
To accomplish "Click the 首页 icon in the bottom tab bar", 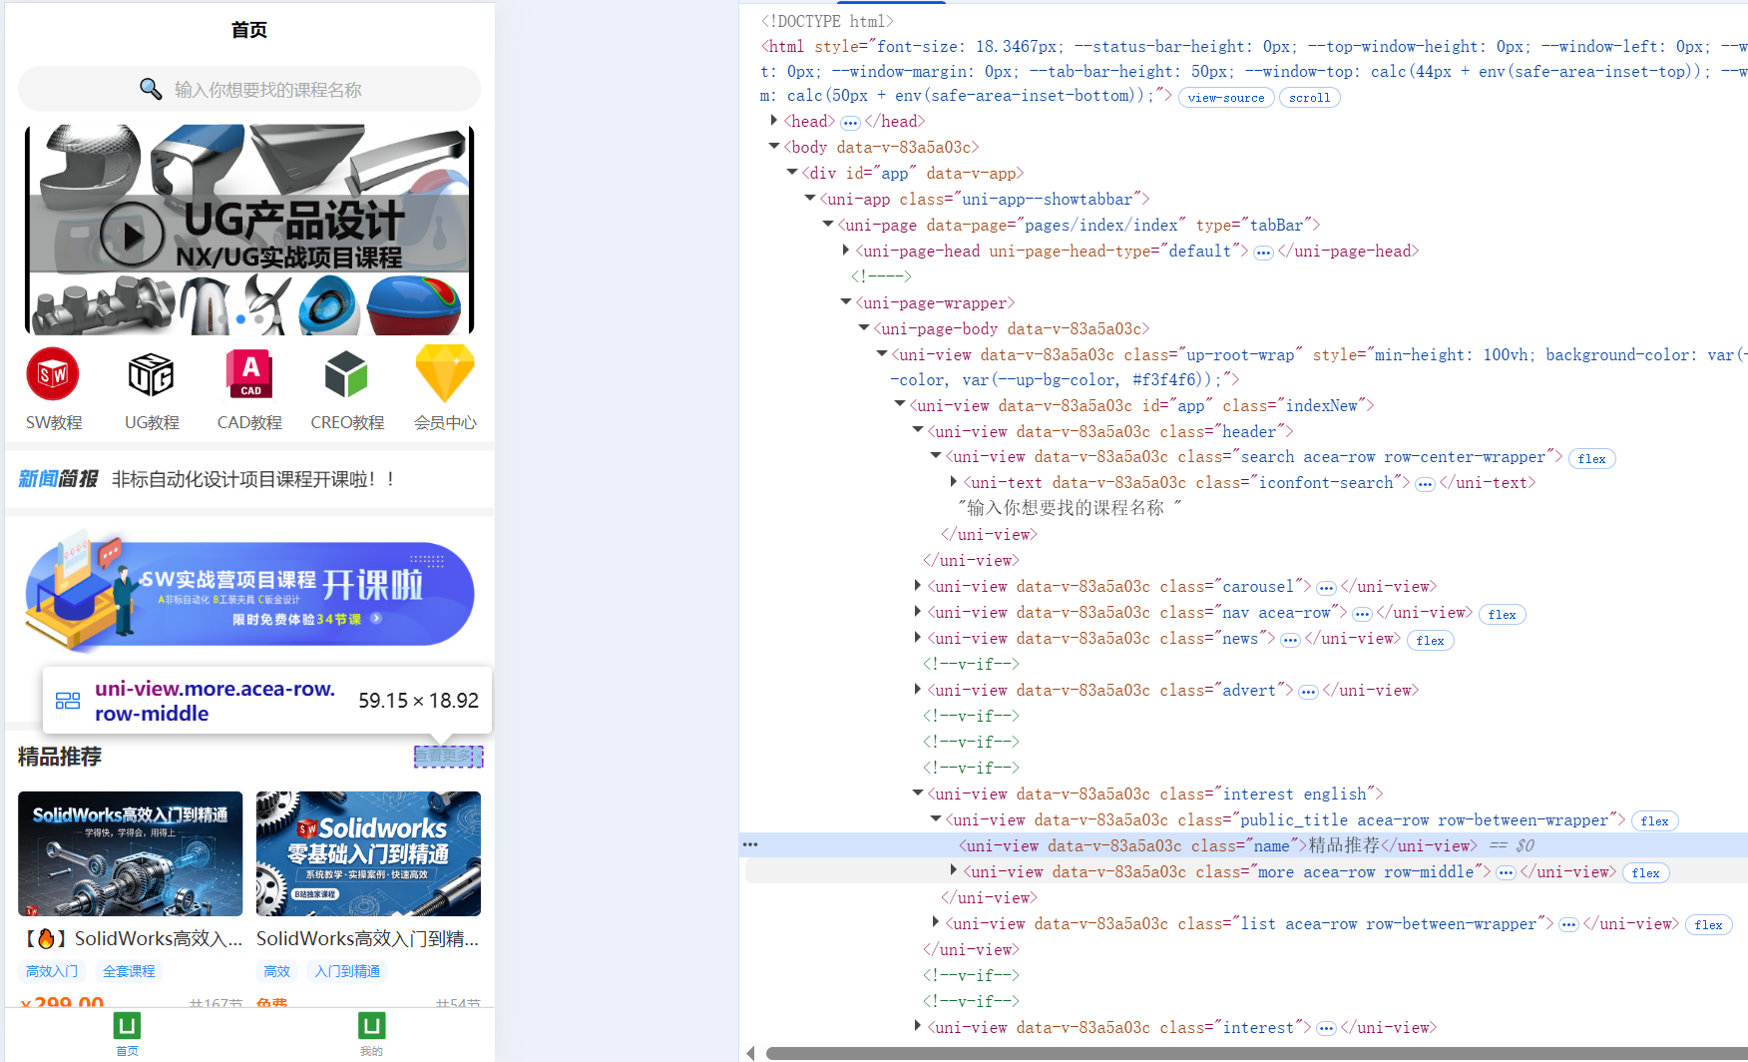I will click(x=127, y=1026).
